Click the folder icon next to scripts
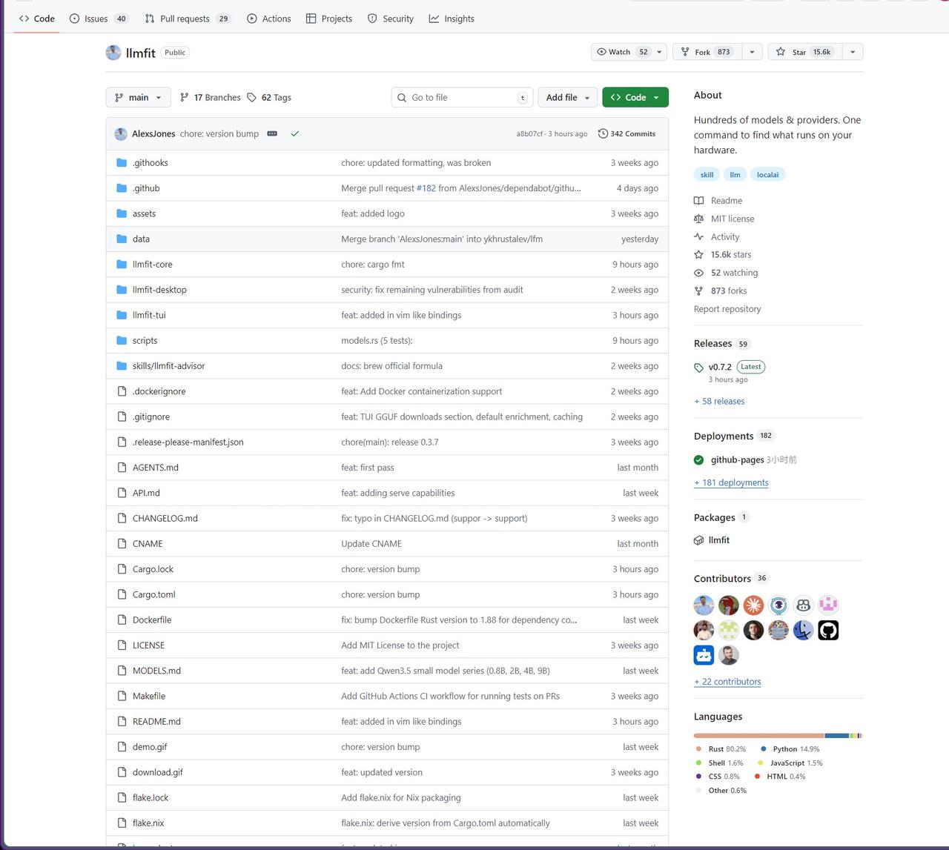Screen dimensions: 949x850 coord(122,341)
